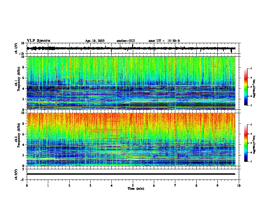The width and height of the screenshot is (269, 208).
Task: Click the ch.2 color bar PSD unit label
Action: click(x=254, y=144)
